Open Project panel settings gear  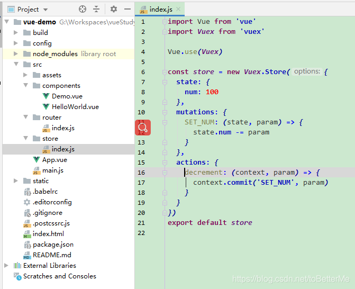click(x=113, y=10)
